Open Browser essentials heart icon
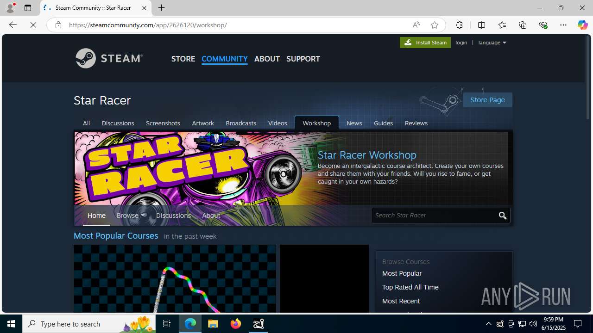This screenshot has width=593, height=333. (x=543, y=25)
